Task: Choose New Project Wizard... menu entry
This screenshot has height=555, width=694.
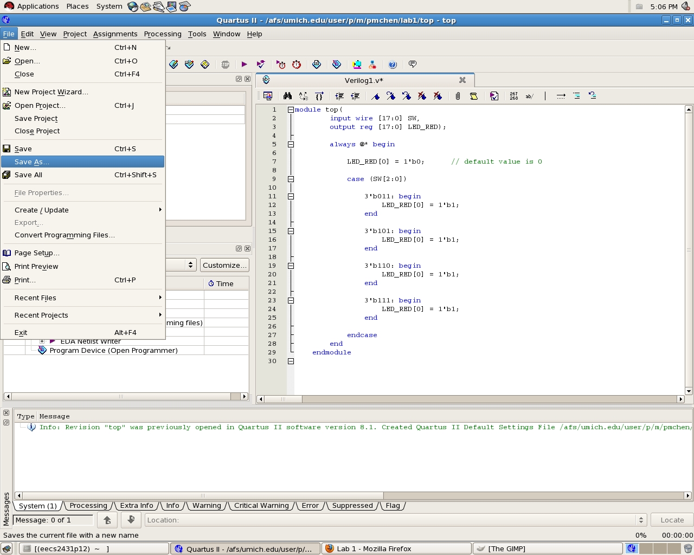Action: click(82, 92)
